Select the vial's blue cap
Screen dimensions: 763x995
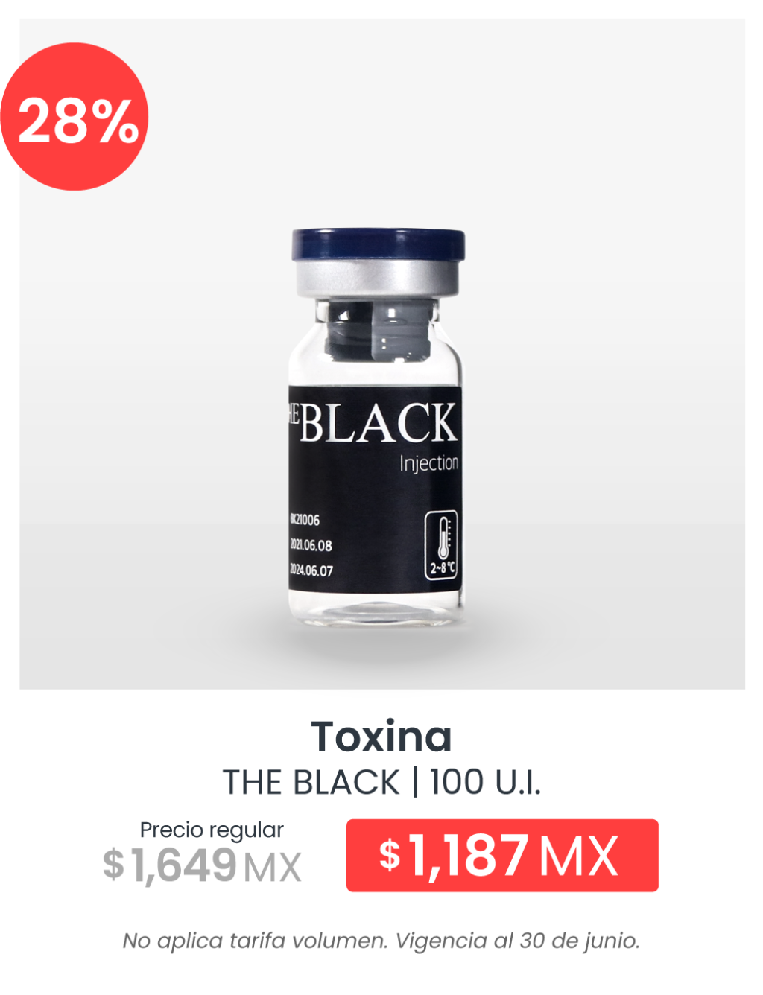pos(379,245)
